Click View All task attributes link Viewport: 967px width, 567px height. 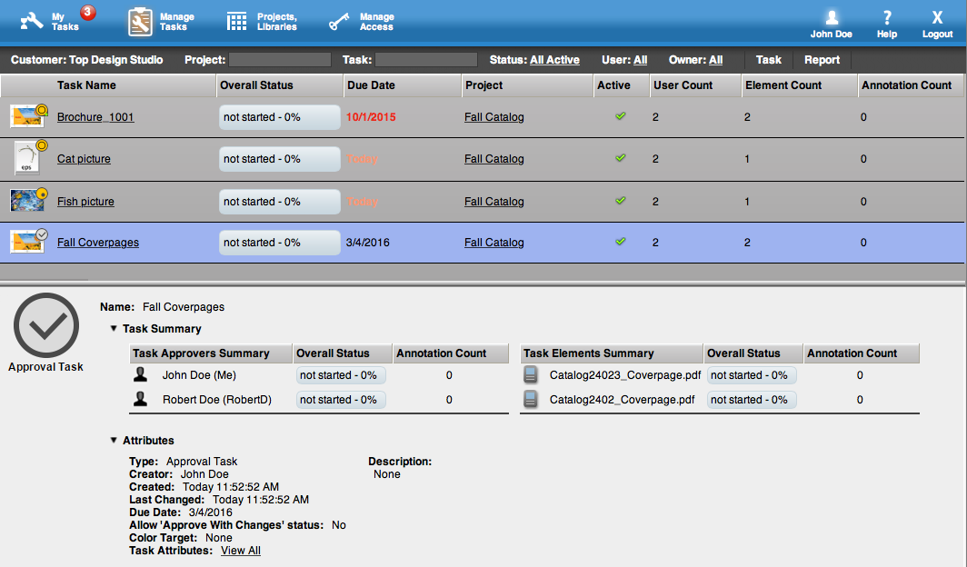240,551
